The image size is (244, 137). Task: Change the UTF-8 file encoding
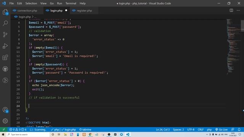point(191,129)
